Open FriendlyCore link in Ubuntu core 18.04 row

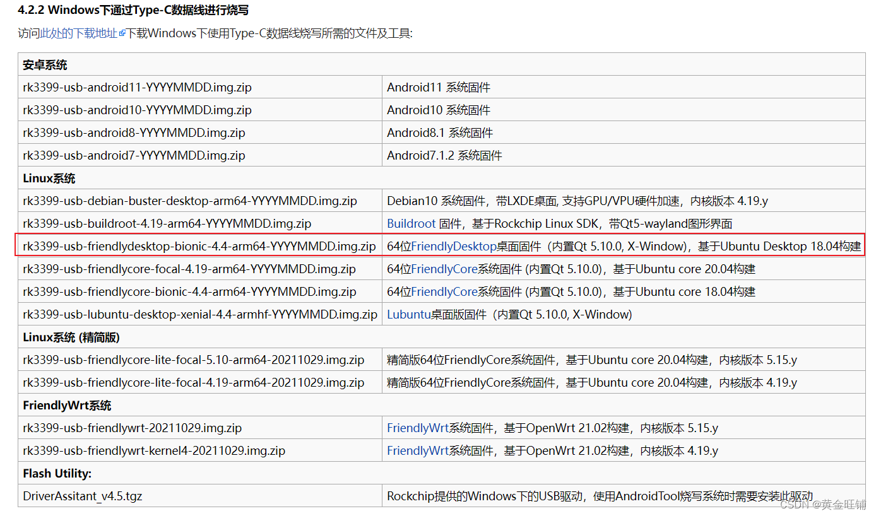(444, 291)
